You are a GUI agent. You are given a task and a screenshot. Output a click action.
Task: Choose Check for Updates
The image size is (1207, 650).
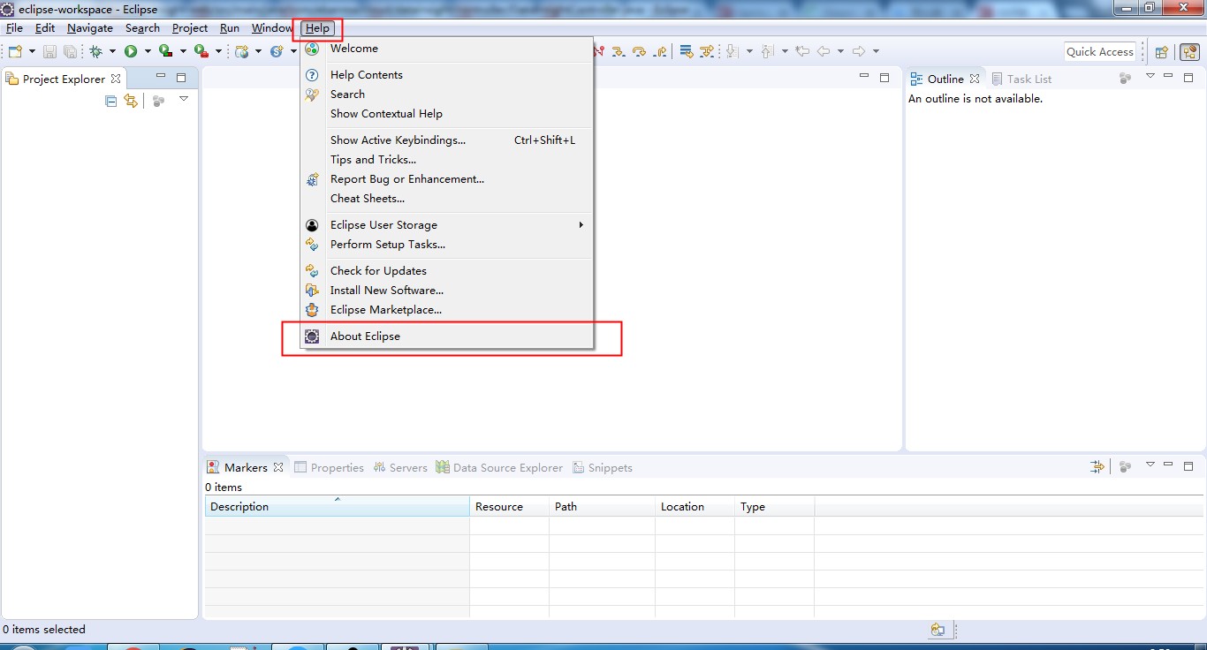tap(447, 271)
